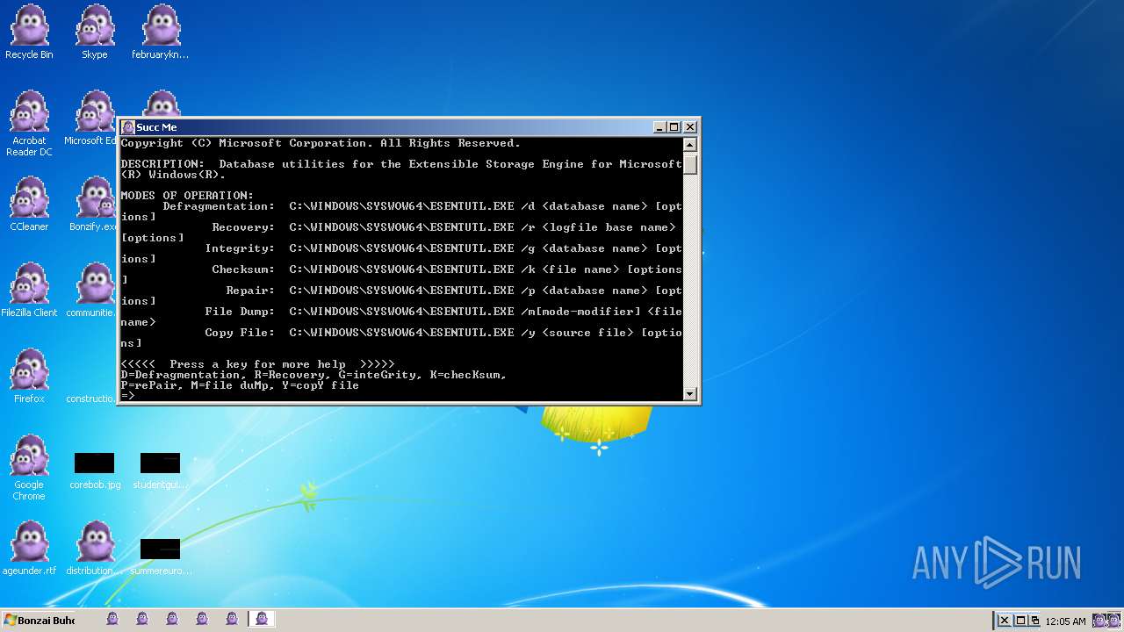Viewport: 1124px width, 632px height.
Task: Select the studentgut... desktop file
Action: pos(160,471)
